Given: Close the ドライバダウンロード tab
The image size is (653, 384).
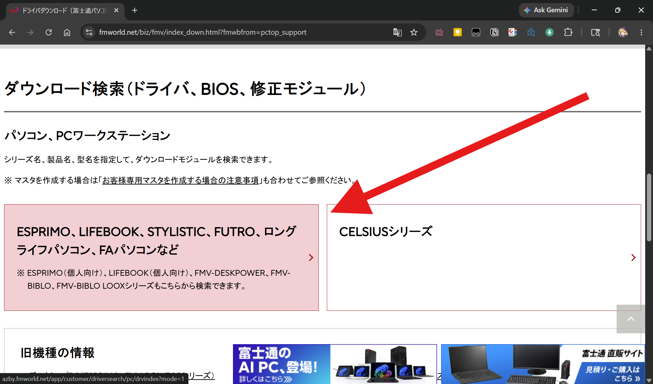Looking at the screenshot, I should point(116,10).
